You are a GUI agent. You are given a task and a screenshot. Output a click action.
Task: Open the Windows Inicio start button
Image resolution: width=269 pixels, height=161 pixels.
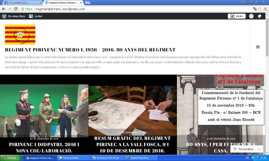pyautogui.click(x=10, y=158)
